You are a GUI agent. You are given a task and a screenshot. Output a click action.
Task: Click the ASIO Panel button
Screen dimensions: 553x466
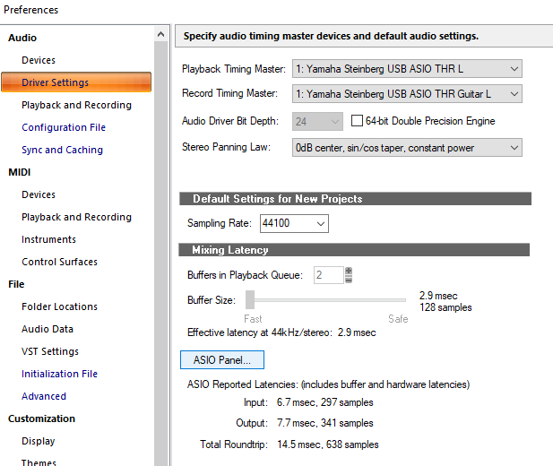(x=222, y=360)
